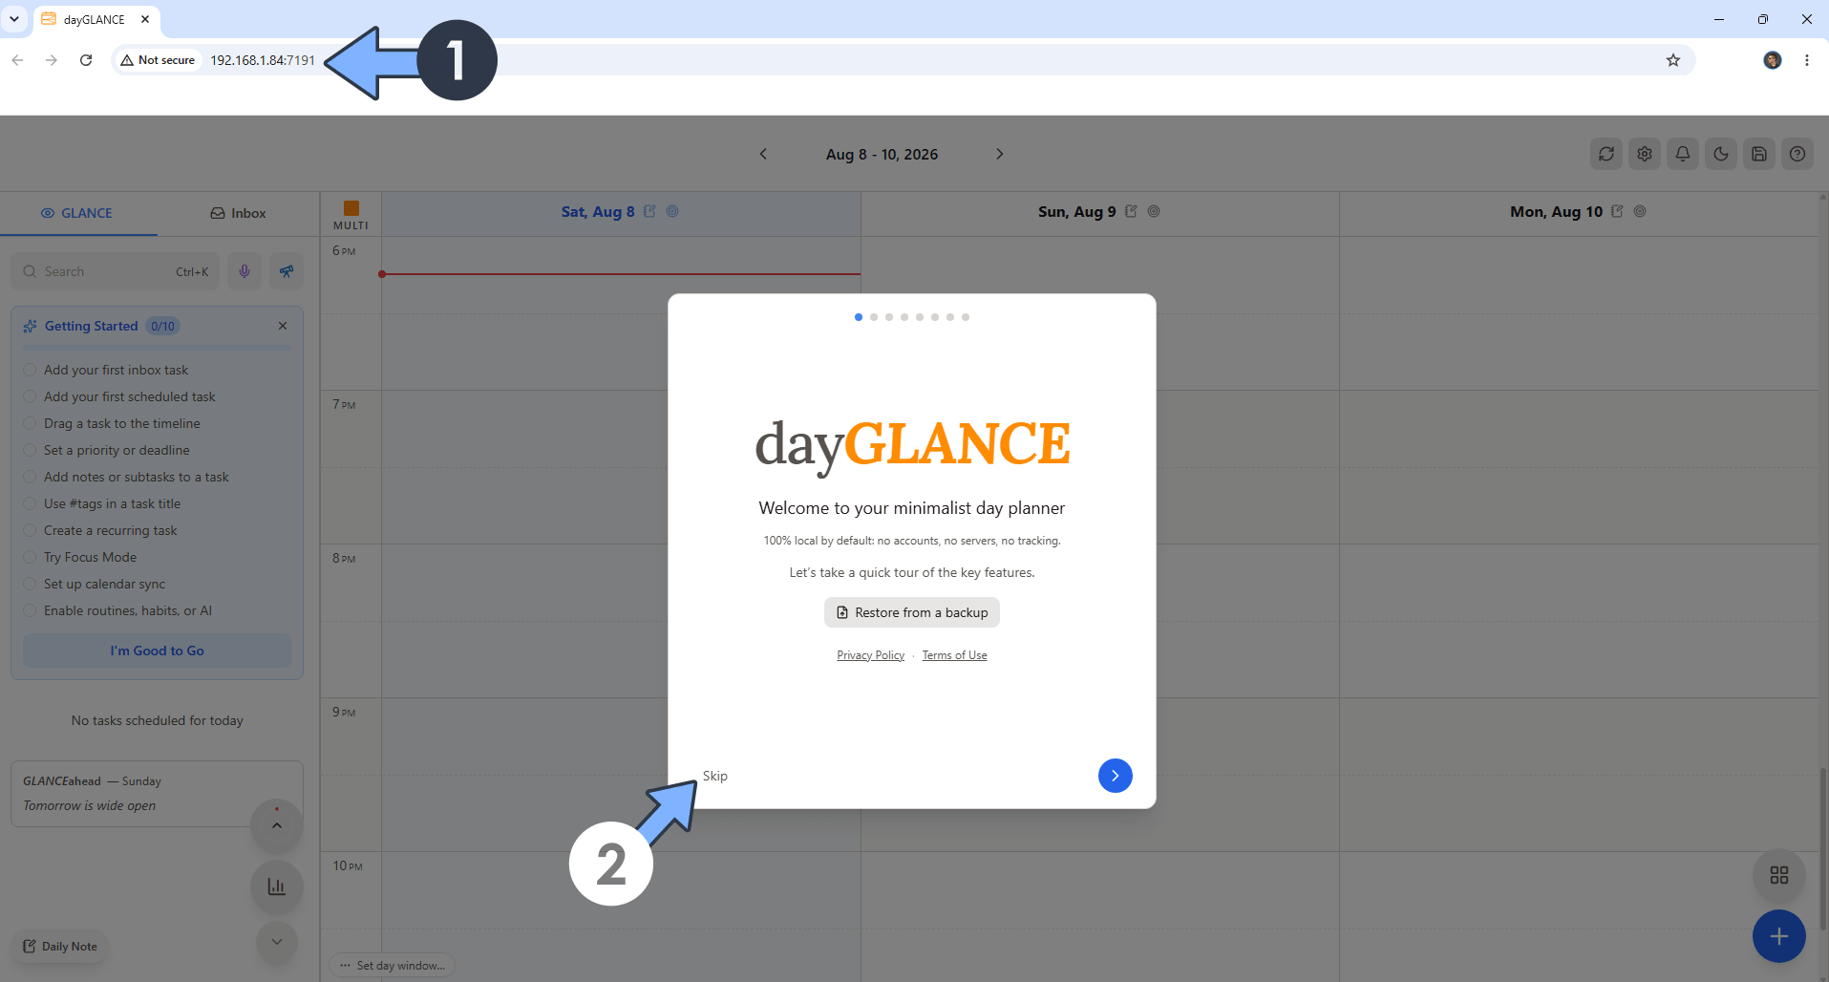1829x982 pixels.
Task: Open the Chrome three-dot menu
Action: point(1807,60)
